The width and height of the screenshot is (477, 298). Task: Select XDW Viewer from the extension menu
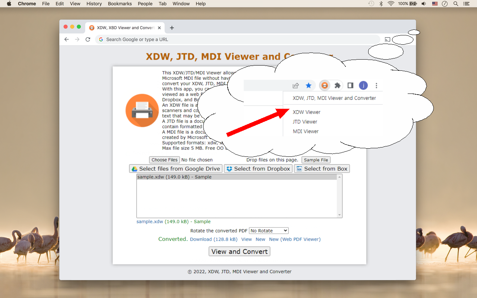tap(306, 112)
